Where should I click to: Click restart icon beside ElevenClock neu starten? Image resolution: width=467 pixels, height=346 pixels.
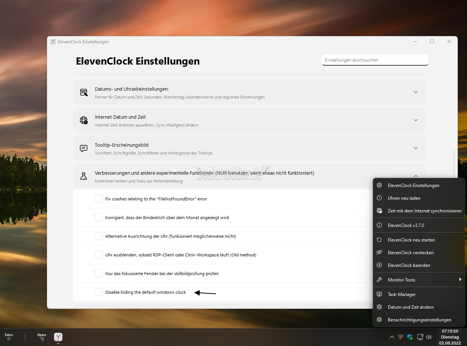[379, 240]
